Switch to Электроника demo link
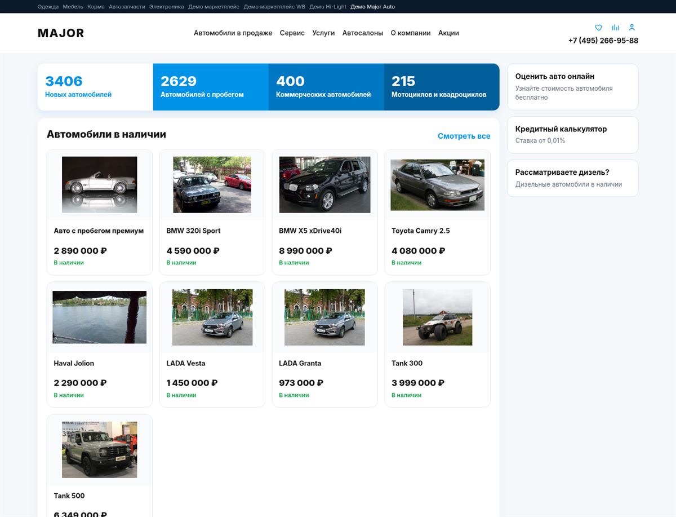Image resolution: width=676 pixels, height=517 pixels. [x=167, y=7]
